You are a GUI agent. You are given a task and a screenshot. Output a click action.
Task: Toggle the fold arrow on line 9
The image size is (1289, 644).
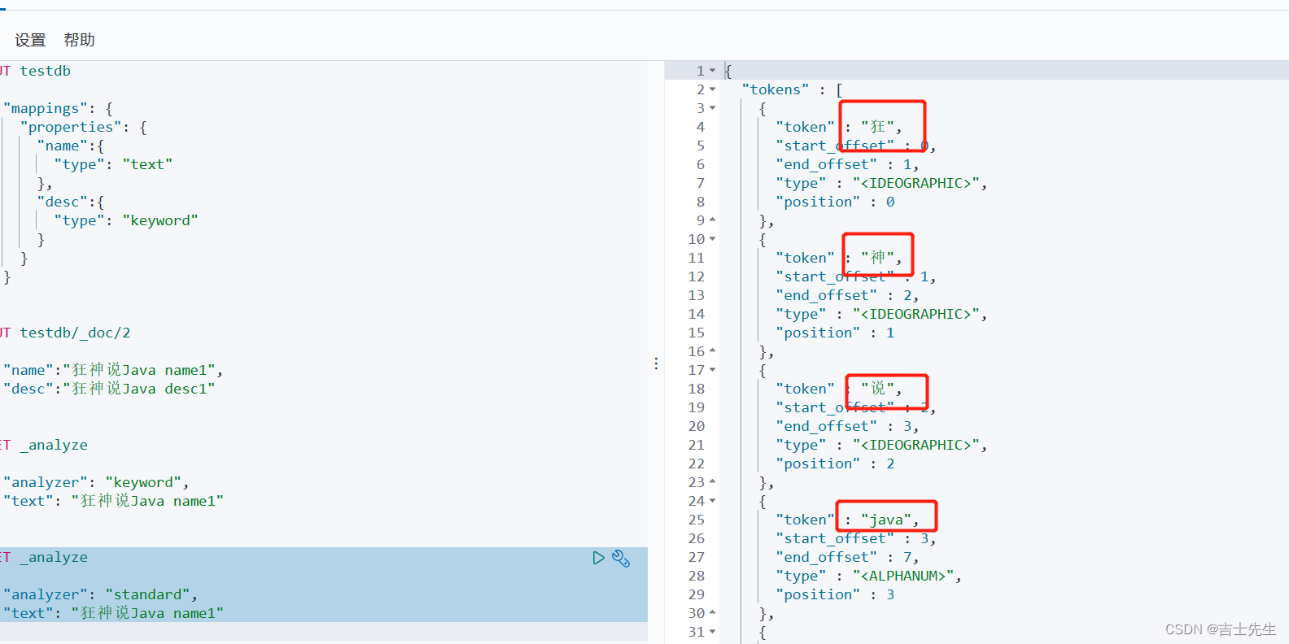tap(713, 220)
